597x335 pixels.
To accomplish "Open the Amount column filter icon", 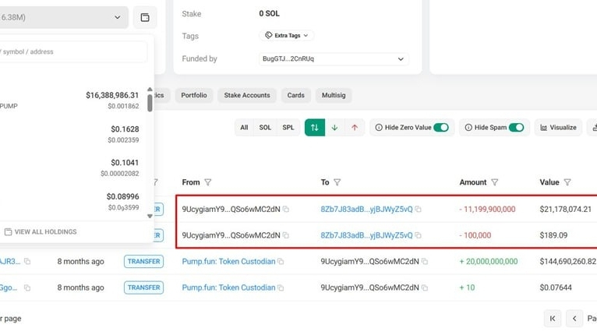I will pyautogui.click(x=494, y=182).
